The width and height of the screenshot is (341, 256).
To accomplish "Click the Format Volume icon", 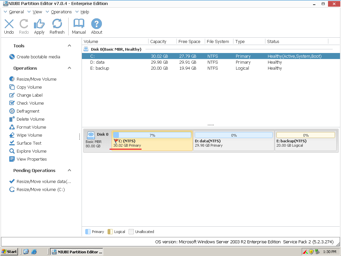I will tap(12, 127).
